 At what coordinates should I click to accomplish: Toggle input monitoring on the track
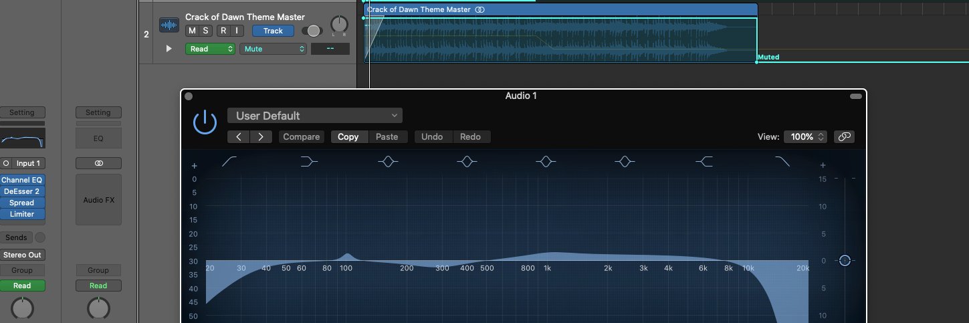click(237, 31)
